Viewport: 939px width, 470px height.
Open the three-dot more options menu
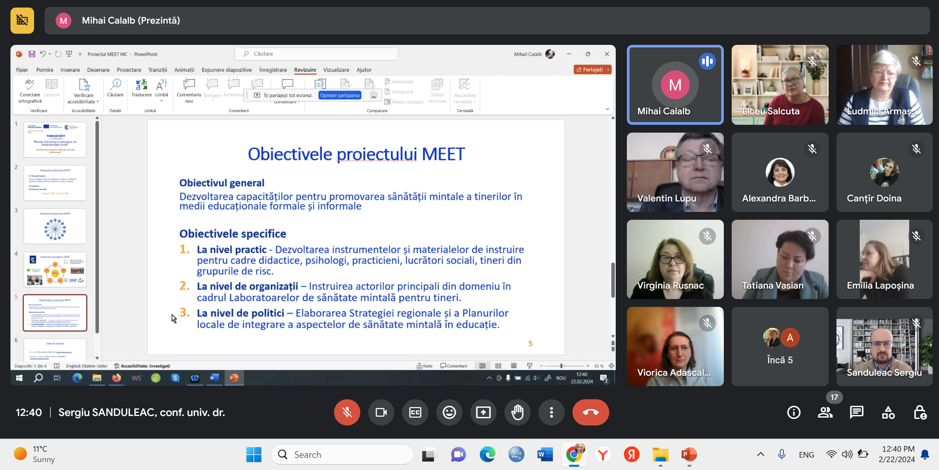click(551, 412)
